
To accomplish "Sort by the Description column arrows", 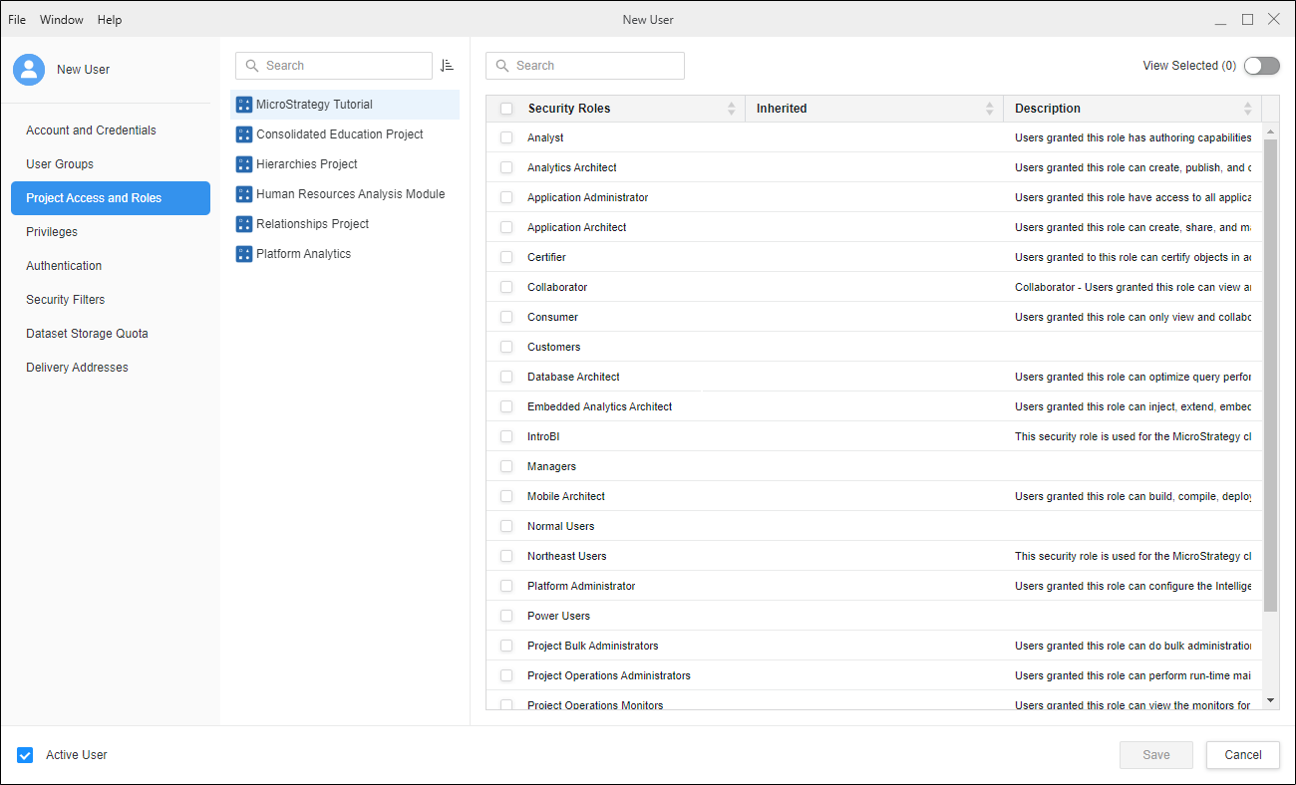I will (x=1247, y=109).
